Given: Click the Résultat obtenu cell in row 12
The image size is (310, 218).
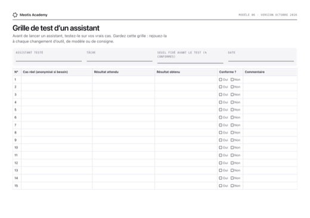Looking at the screenshot, I should (186, 163).
